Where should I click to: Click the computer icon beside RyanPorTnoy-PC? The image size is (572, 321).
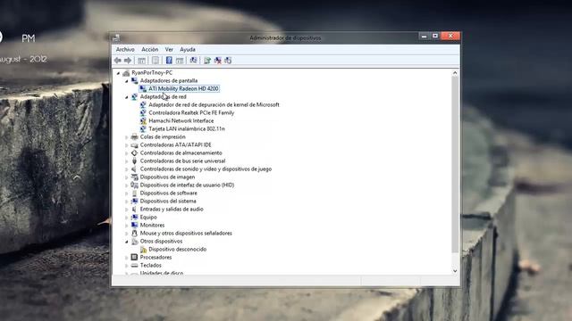[x=126, y=73]
